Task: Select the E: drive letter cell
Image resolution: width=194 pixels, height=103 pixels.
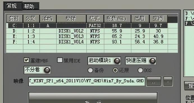Action: (x=15, y=36)
